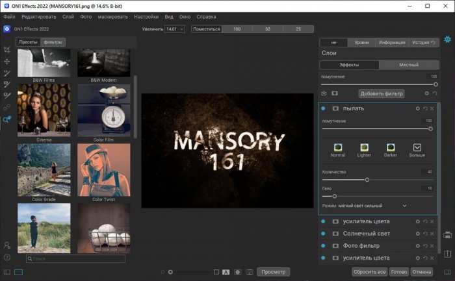This screenshot has height=281, width=455.
Task: Select the Move/Transform tool
Action: tap(7, 61)
